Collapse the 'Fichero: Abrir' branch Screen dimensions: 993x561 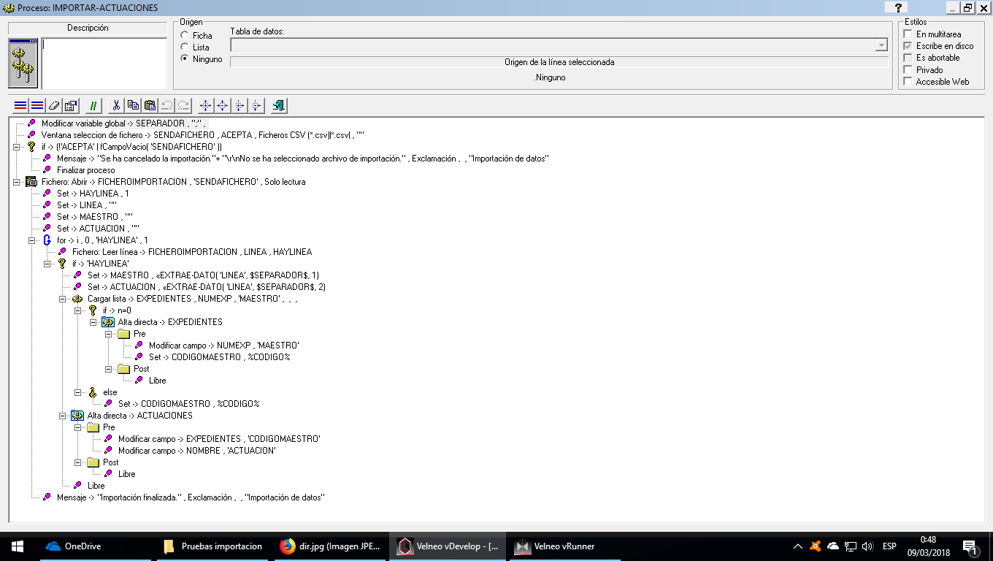coord(17,182)
